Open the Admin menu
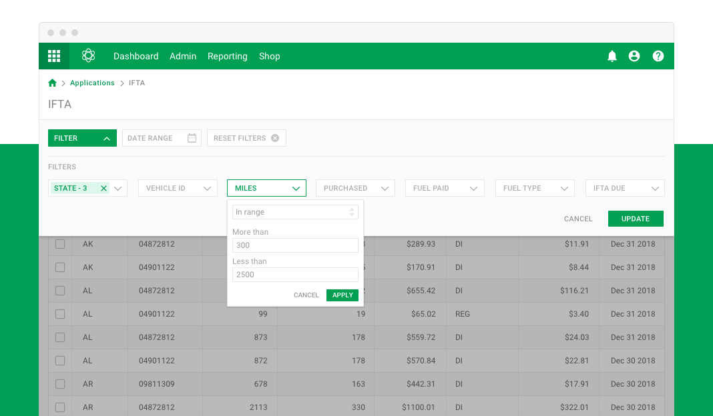This screenshot has height=416, width=713. point(183,56)
